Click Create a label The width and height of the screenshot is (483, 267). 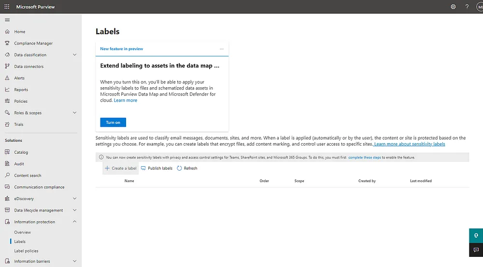click(x=121, y=168)
